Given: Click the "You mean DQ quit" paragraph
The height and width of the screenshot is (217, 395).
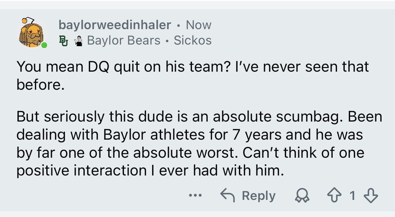Looking at the screenshot, I should click(193, 75).
